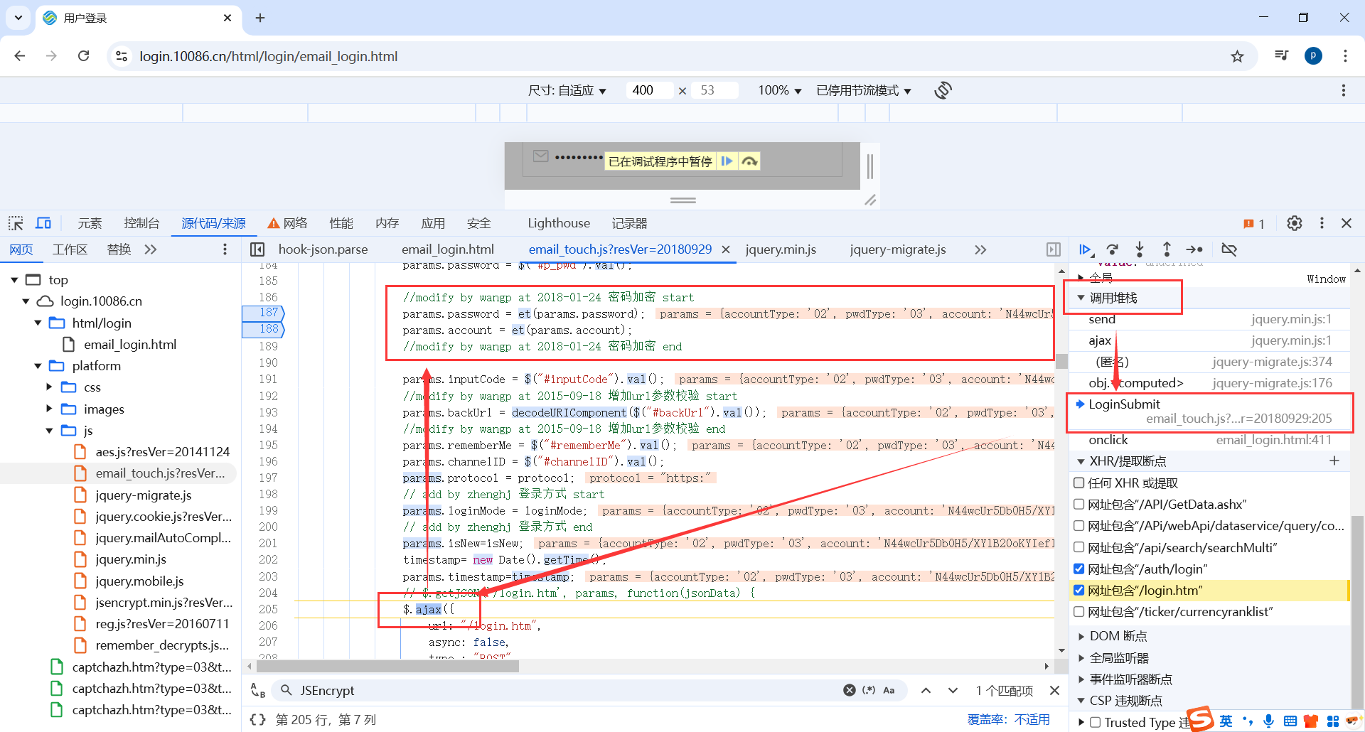Select the LoginSubmit call stack frame
This screenshot has height=732, width=1365.
pos(1210,411)
